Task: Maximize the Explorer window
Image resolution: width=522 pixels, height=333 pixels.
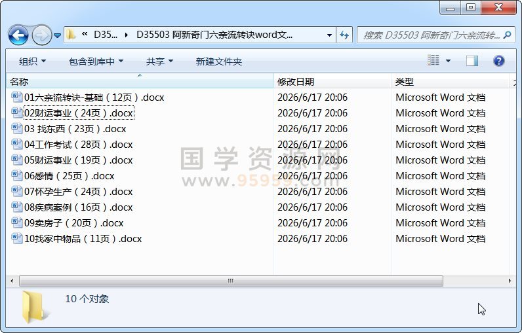Action: pyautogui.click(x=471, y=8)
